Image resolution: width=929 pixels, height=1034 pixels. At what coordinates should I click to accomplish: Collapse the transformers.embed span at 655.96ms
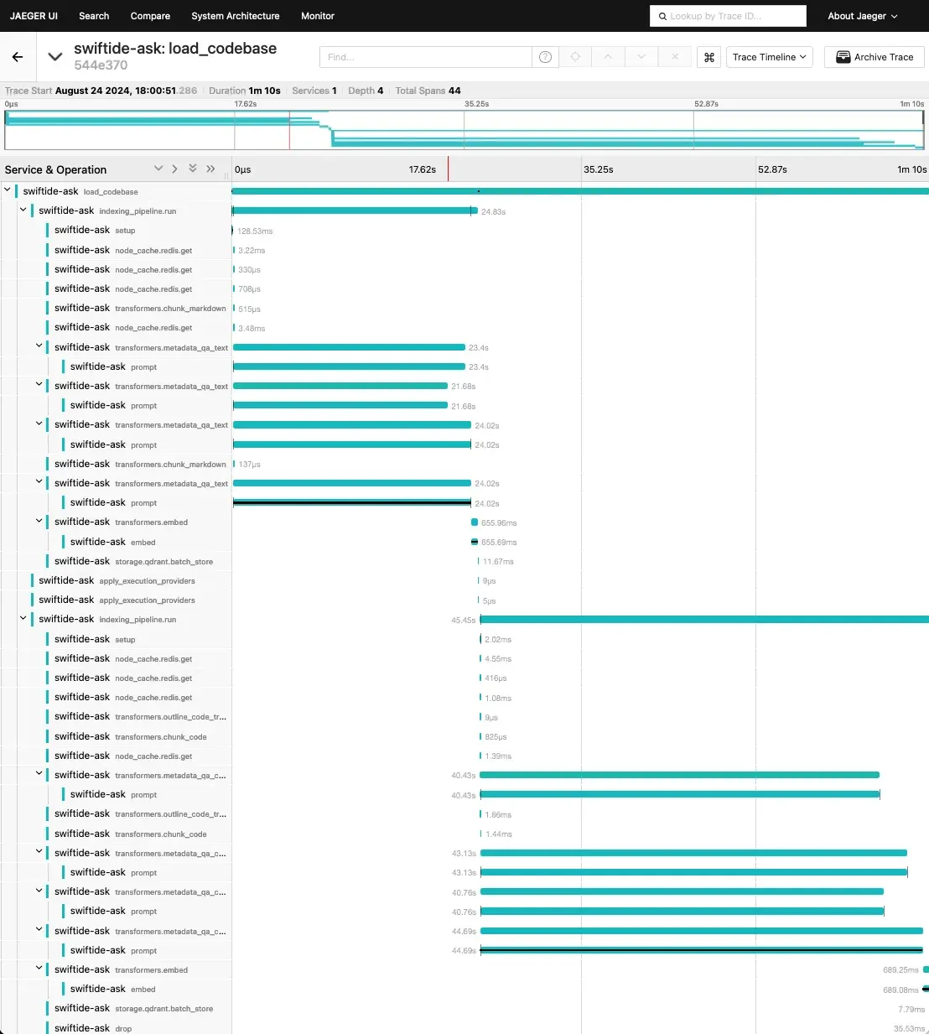(39, 521)
